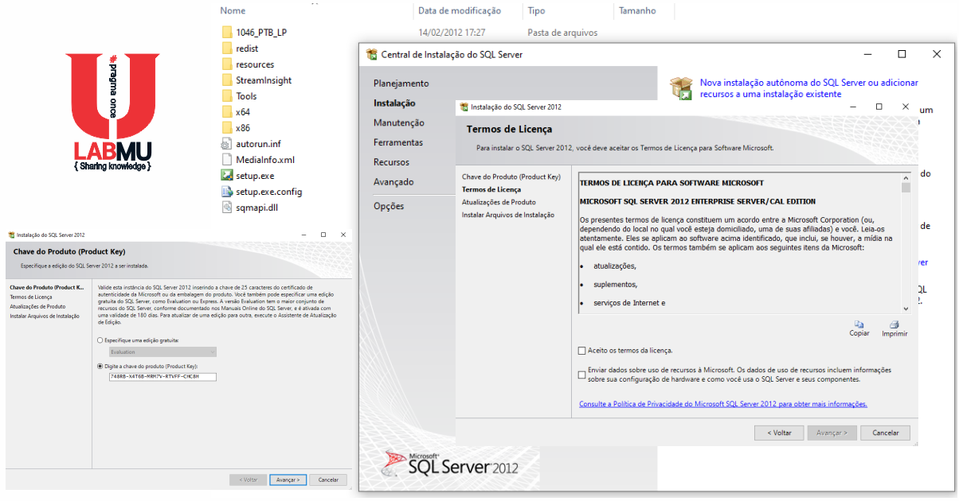959x501 pixels.
Task: Open Avançado in Central de Instalação
Action: (393, 182)
